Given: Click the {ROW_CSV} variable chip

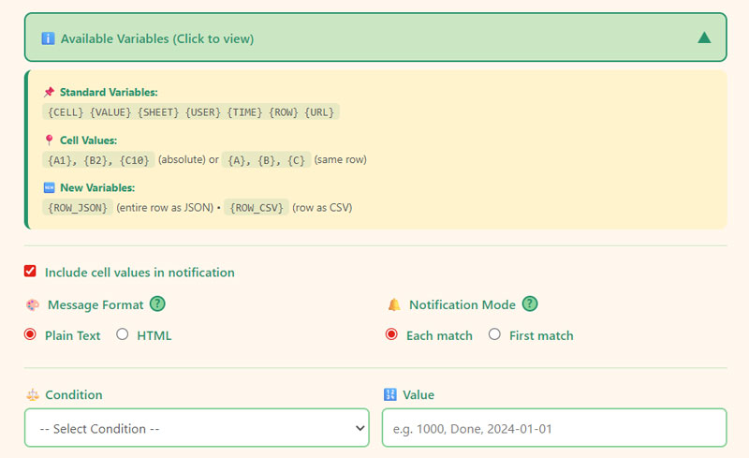Looking at the screenshot, I should [257, 208].
